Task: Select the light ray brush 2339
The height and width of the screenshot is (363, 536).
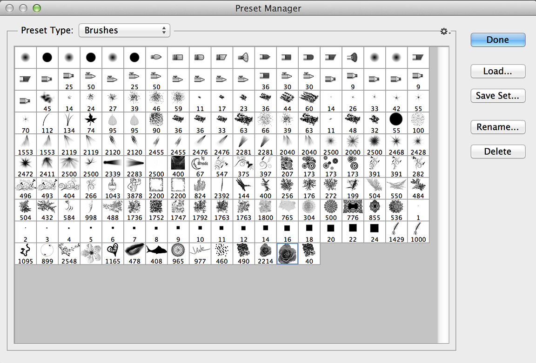Action: coord(113,167)
